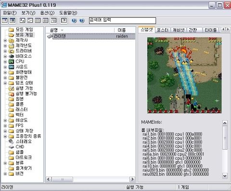Click the 보유 게임 open folder icon
Viewport: 231px width, 191px height.
point(11,35)
